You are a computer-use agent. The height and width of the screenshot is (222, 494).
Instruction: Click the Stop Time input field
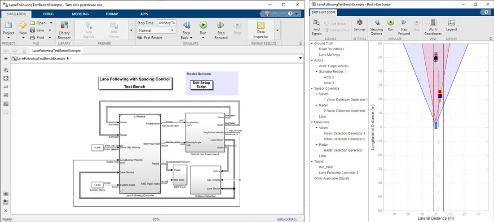166,23
